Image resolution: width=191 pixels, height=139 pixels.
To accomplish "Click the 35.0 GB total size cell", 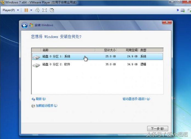I will 111,64.
